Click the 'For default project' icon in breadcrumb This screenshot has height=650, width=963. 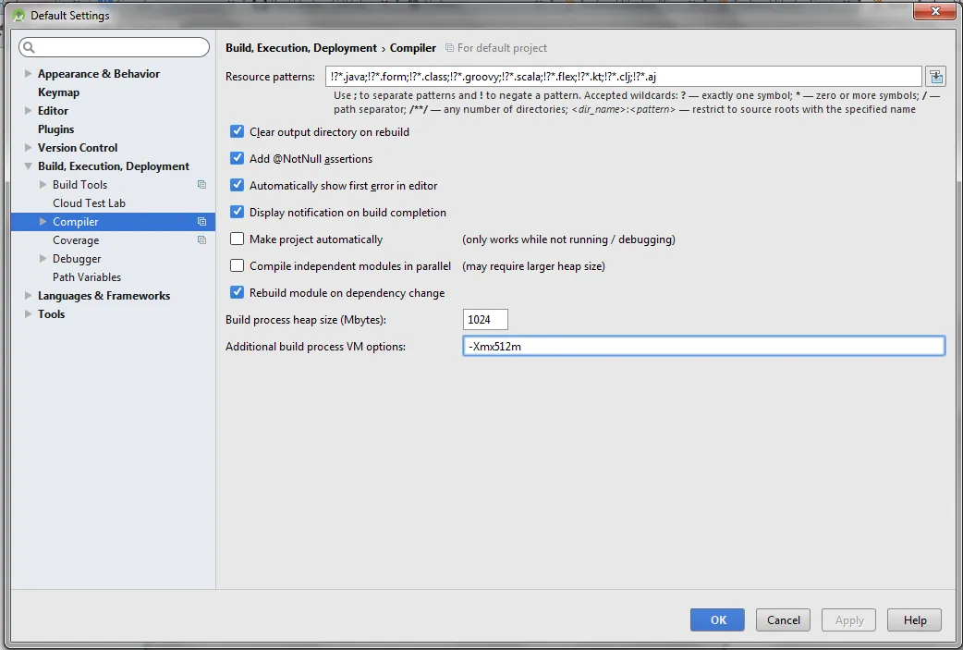point(449,48)
